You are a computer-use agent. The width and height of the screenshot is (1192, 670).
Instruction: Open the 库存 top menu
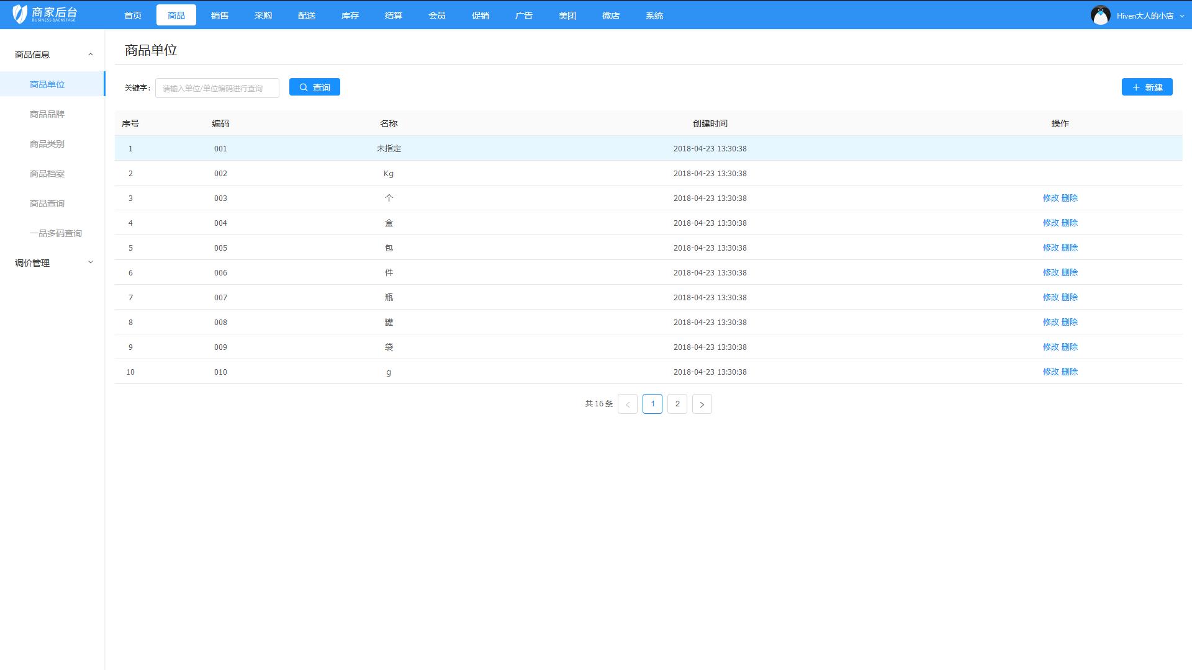tap(350, 16)
